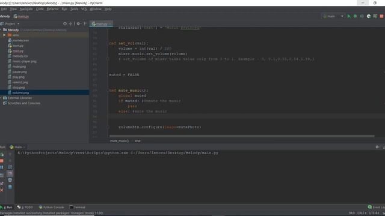
Task: Open the Code menu
Action: 40,9
